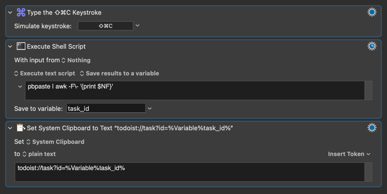The image size is (387, 194).
Task: Open dropdown next to simulated keystroke field
Action: pyautogui.click(x=137, y=25)
